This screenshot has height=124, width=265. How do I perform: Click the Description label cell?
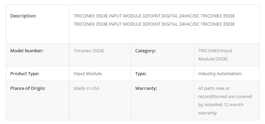click(38, 24)
